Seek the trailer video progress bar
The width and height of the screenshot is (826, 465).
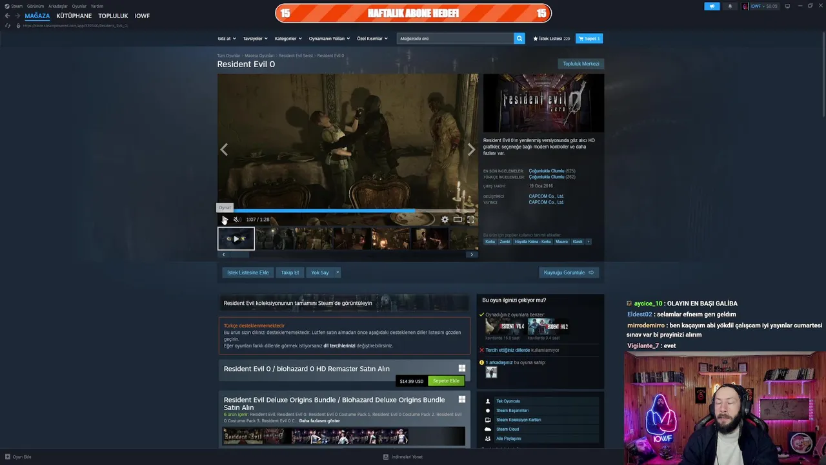pos(348,211)
